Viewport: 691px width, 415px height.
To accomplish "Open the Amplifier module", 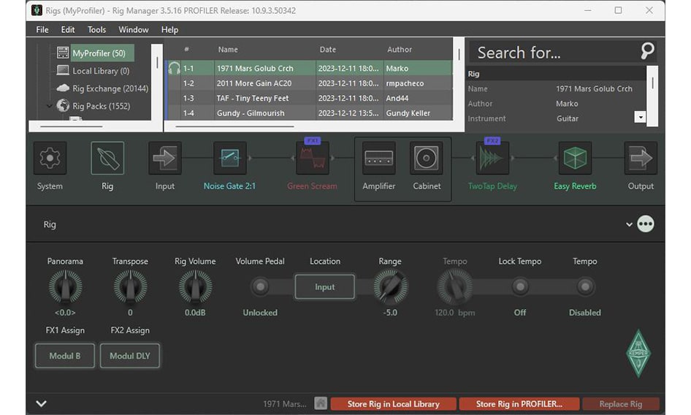I will [x=378, y=159].
